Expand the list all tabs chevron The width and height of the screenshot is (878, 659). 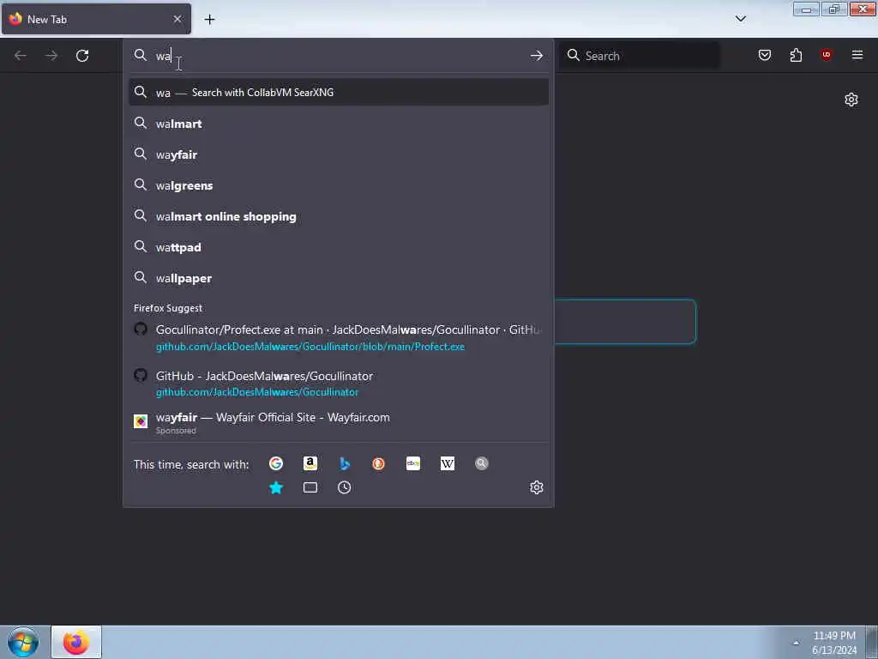pos(740,19)
